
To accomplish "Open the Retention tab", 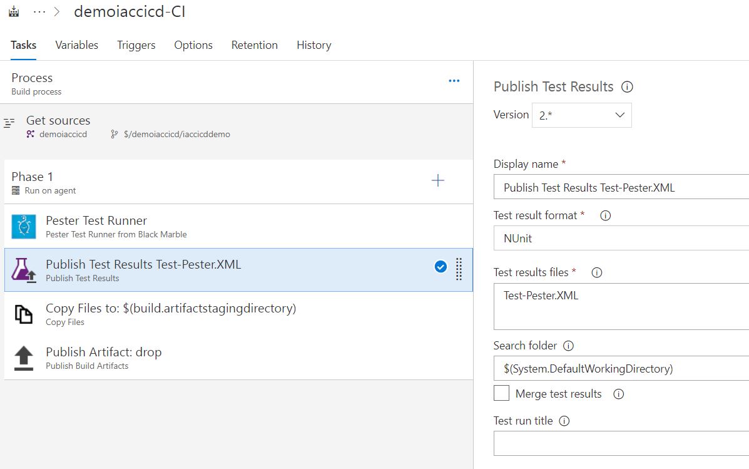I will [x=254, y=45].
